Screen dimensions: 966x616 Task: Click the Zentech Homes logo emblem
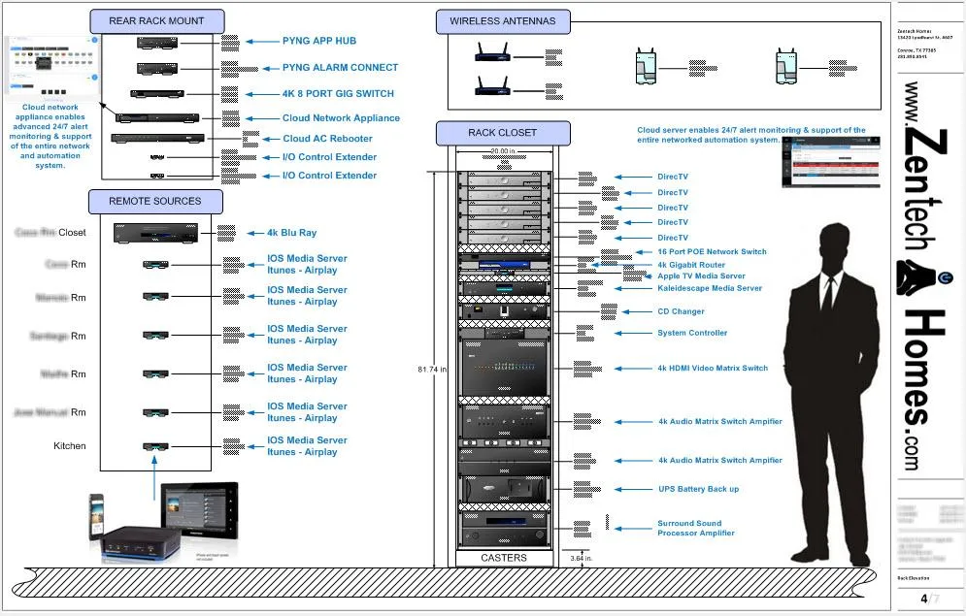923,278
